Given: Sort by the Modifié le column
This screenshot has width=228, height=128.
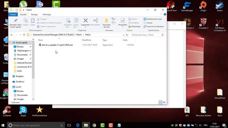Looking at the screenshot, I should tap(87, 40).
